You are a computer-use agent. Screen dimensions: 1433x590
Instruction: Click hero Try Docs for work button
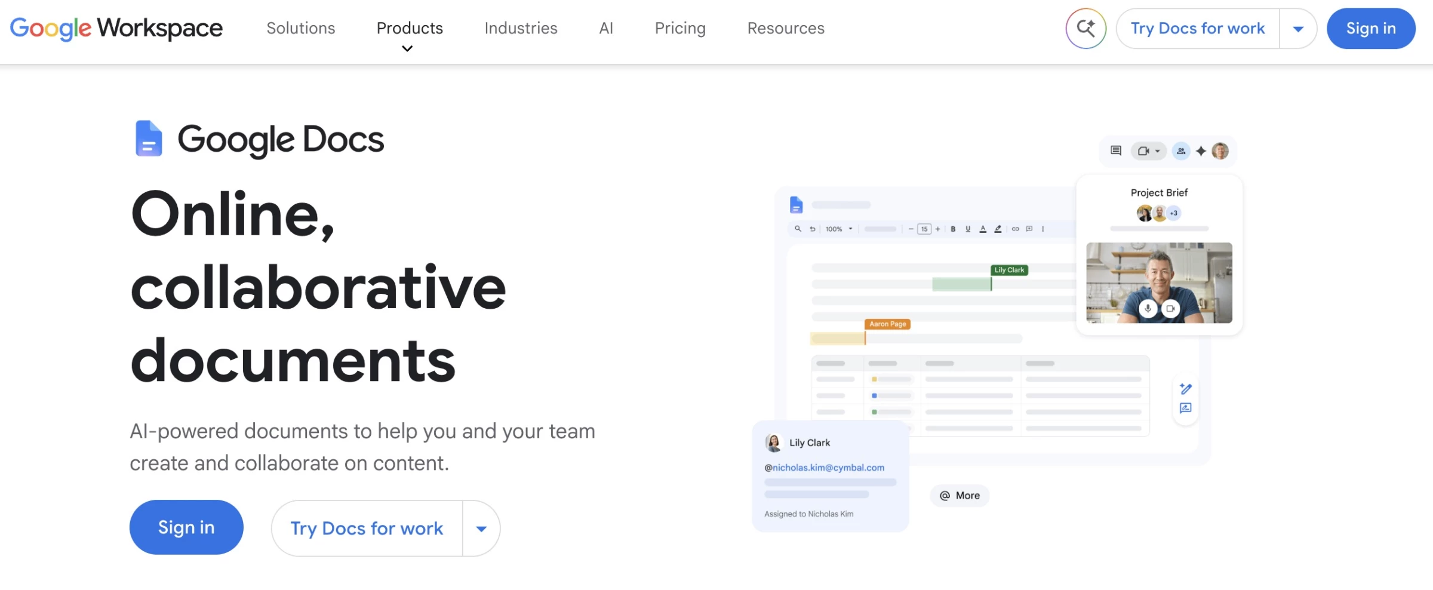point(367,528)
